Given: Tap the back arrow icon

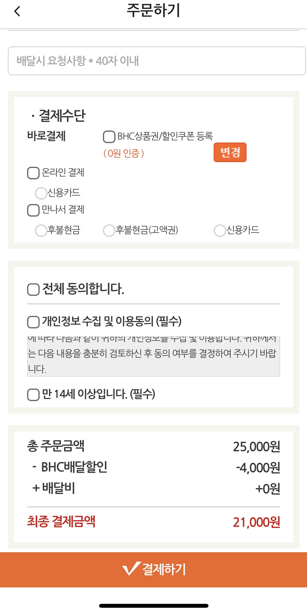Looking at the screenshot, I should (17, 11).
